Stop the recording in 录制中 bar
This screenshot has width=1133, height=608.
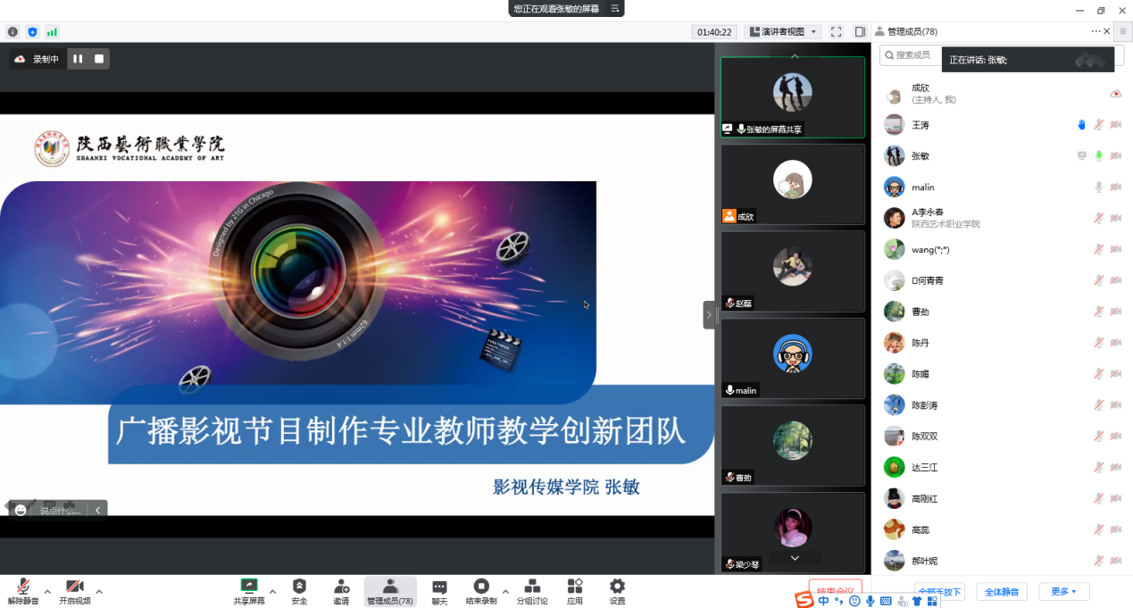click(99, 59)
